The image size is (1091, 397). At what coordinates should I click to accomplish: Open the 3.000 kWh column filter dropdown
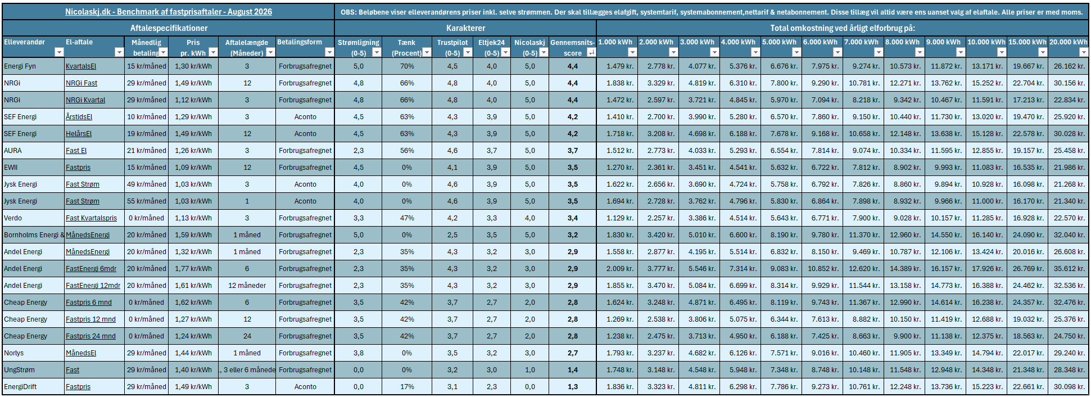click(x=714, y=52)
